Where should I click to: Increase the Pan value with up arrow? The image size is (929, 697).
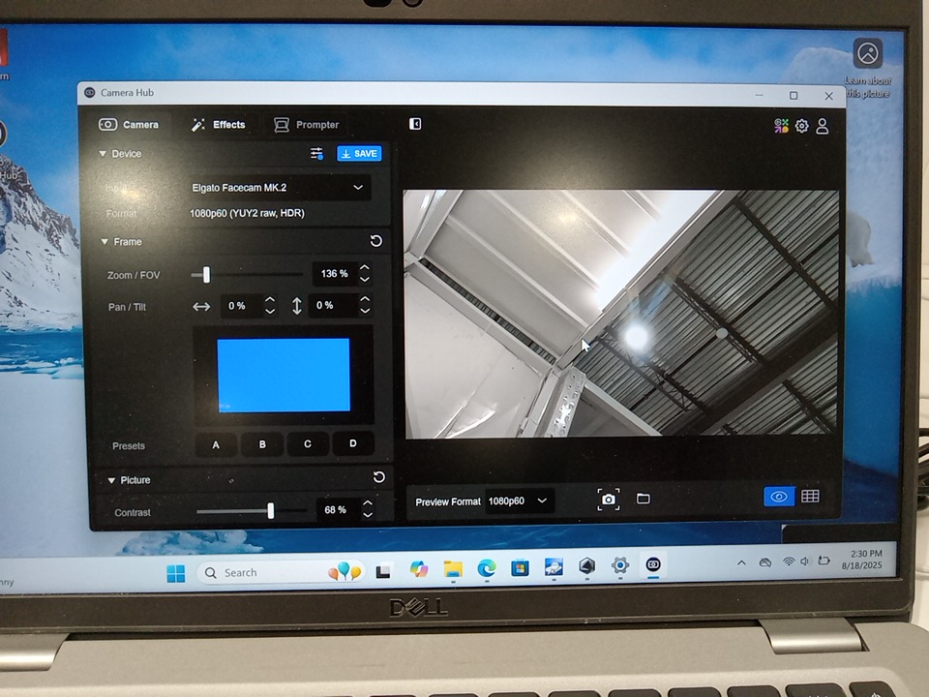270,300
